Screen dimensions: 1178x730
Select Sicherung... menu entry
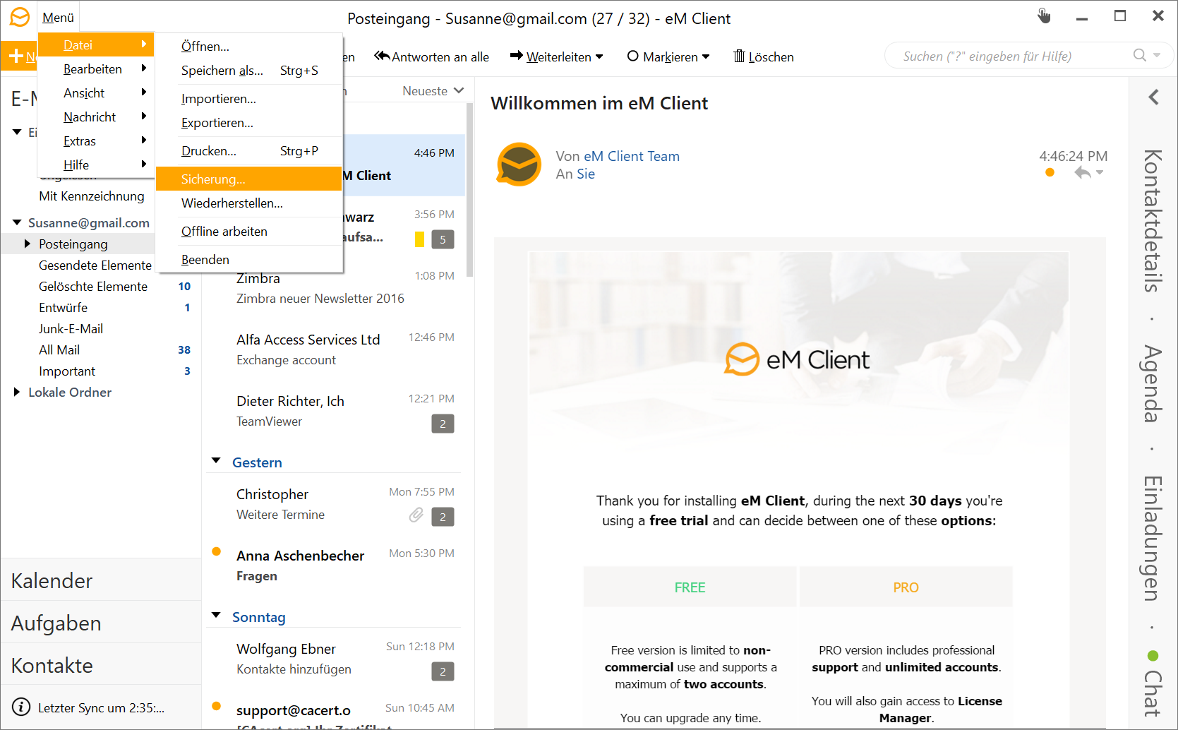pyautogui.click(x=248, y=179)
